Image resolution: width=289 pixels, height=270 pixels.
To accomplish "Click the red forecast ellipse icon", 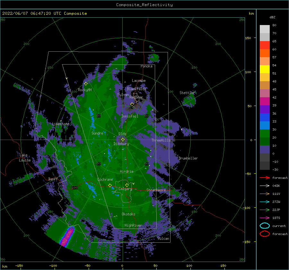I will 265,234.
